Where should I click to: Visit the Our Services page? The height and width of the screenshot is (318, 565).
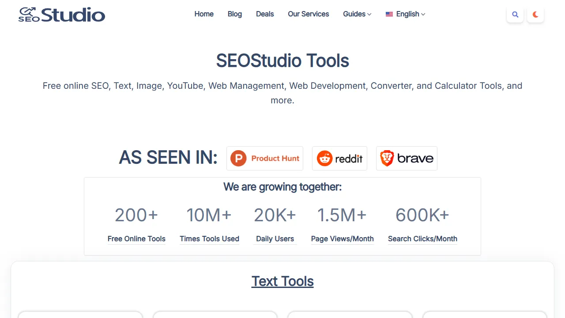308,14
